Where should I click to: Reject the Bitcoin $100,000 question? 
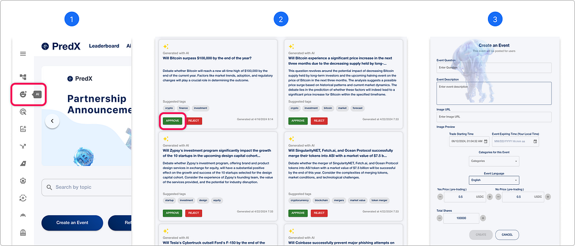(x=194, y=121)
